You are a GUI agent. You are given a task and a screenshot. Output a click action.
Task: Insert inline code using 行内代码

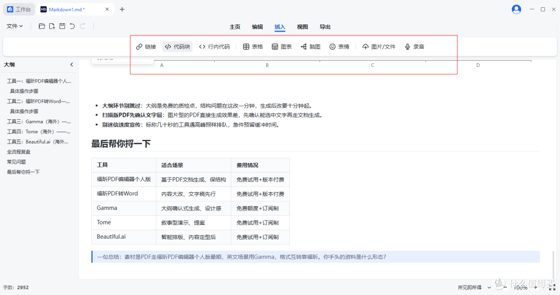coord(214,47)
